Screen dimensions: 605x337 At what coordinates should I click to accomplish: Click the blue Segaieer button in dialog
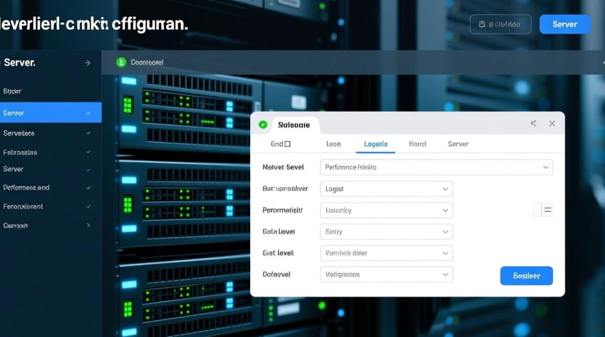pyautogui.click(x=526, y=276)
